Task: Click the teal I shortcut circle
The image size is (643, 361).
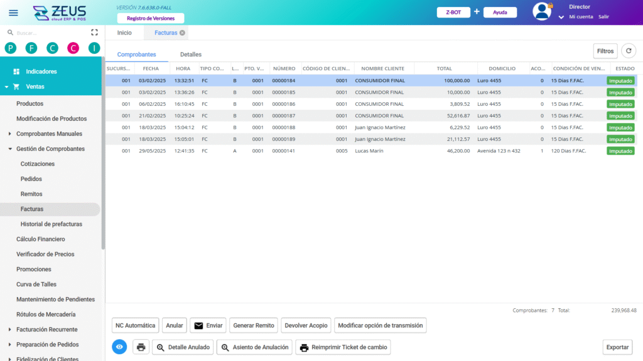Action: point(94,48)
